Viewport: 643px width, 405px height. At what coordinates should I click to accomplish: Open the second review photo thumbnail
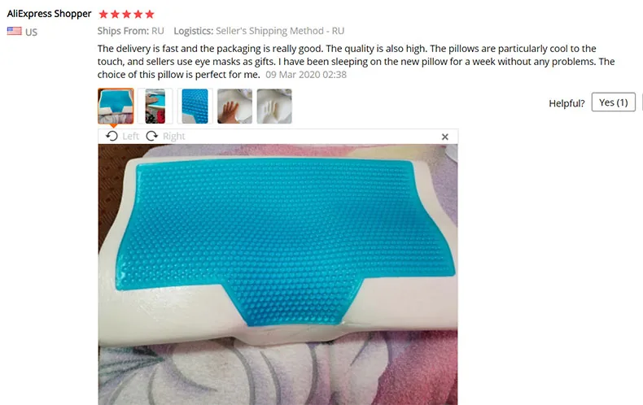[x=155, y=107]
